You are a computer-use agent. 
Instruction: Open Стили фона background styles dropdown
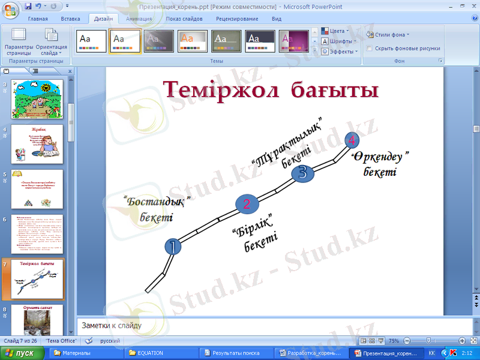coord(388,35)
